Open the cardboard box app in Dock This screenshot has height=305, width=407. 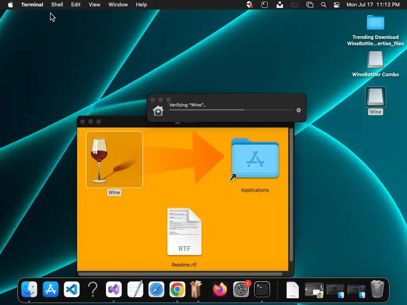[x=196, y=289]
